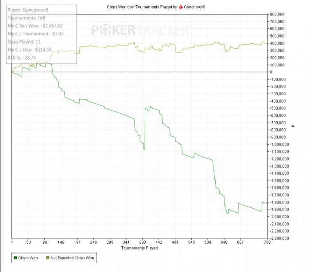Click the 400,000 y-axis label
The width and height of the screenshot is (310, 272).
[x=277, y=43]
